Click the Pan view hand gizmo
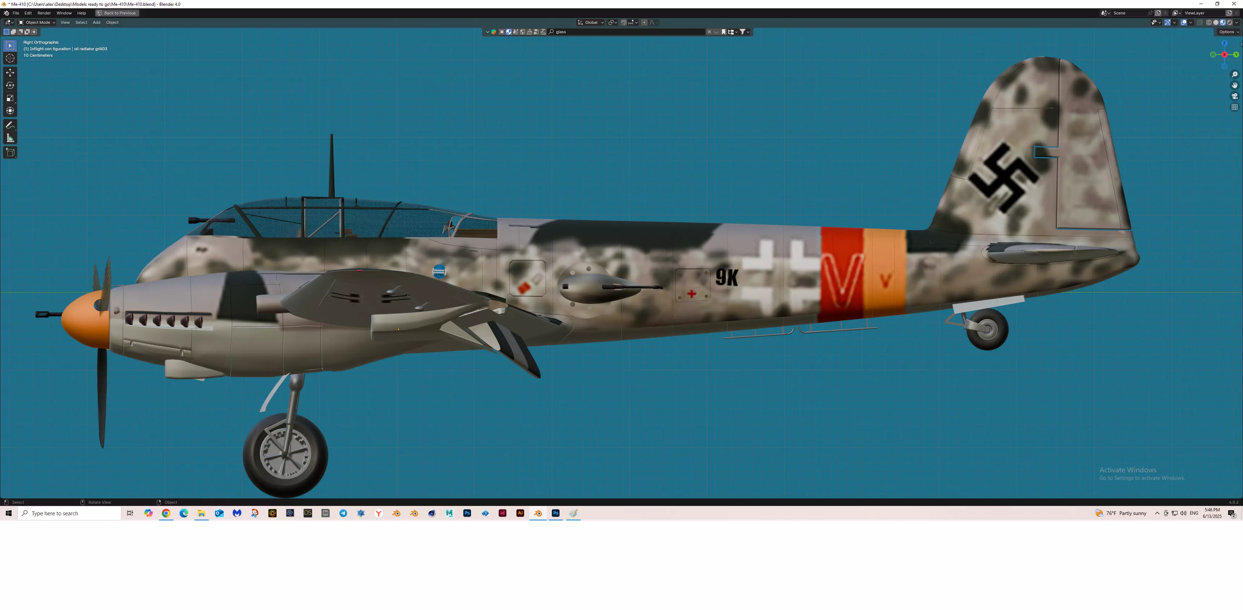Viewport: 1243px width, 610px height. [1234, 85]
